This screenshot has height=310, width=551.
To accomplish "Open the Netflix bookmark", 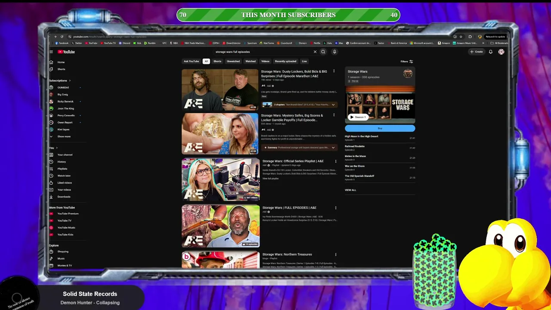I will [x=315, y=43].
